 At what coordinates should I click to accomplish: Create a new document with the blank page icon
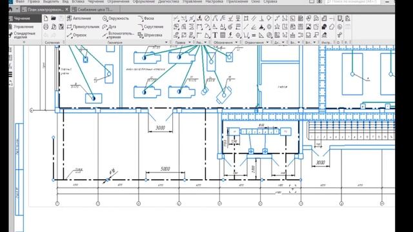pos(46,19)
